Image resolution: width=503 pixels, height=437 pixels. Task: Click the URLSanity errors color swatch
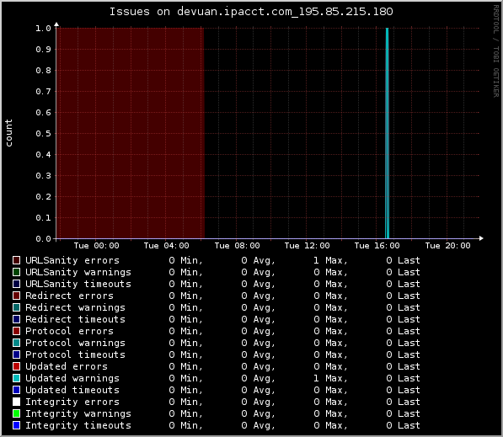click(16, 260)
